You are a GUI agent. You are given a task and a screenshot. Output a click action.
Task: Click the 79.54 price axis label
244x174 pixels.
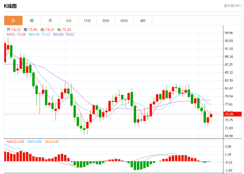pyautogui.click(x=229, y=96)
